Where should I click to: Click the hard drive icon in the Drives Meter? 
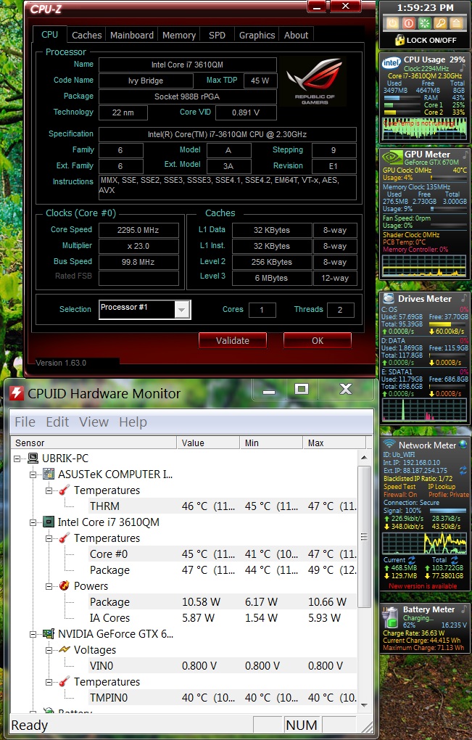tap(389, 298)
